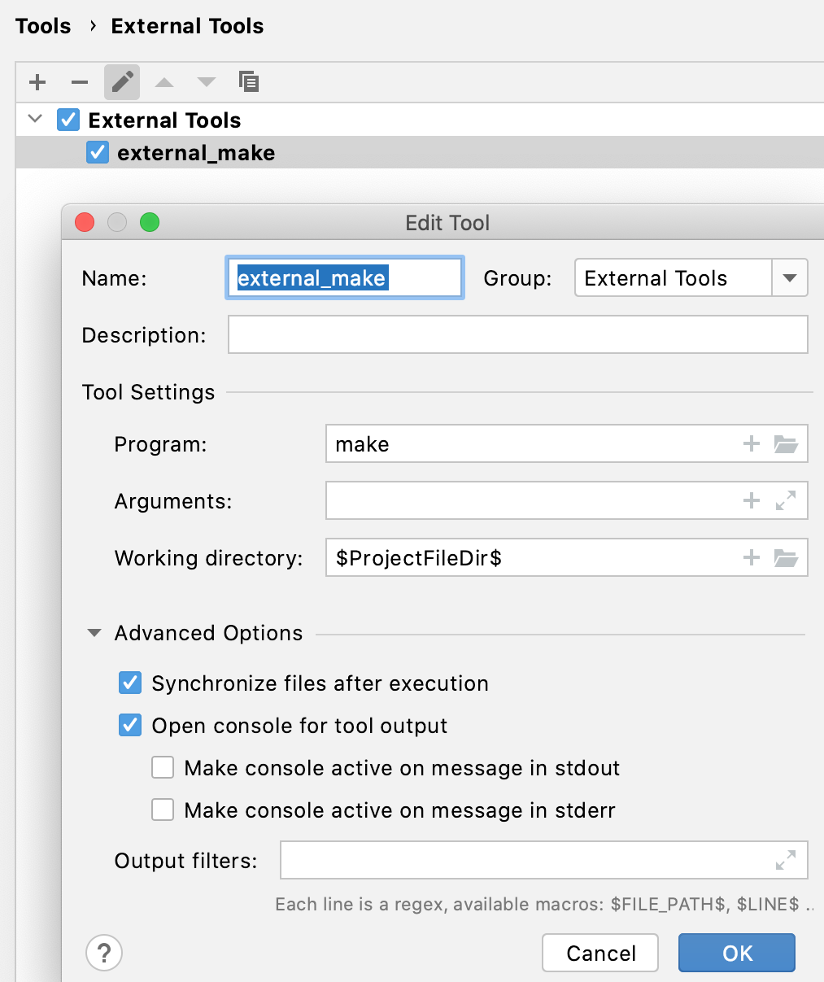Insert a macro into the Arguments field
Screen dimensions: 824x982
[x=751, y=500]
